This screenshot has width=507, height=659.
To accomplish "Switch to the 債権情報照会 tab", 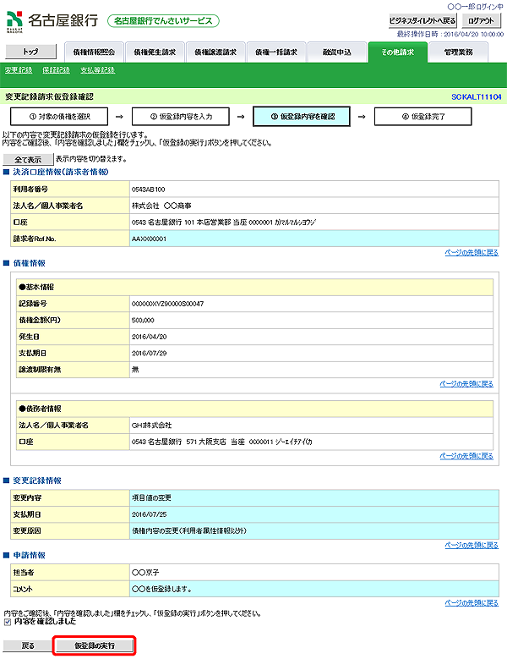I will [94, 52].
